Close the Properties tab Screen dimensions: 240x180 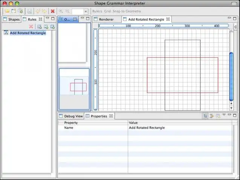(111, 116)
